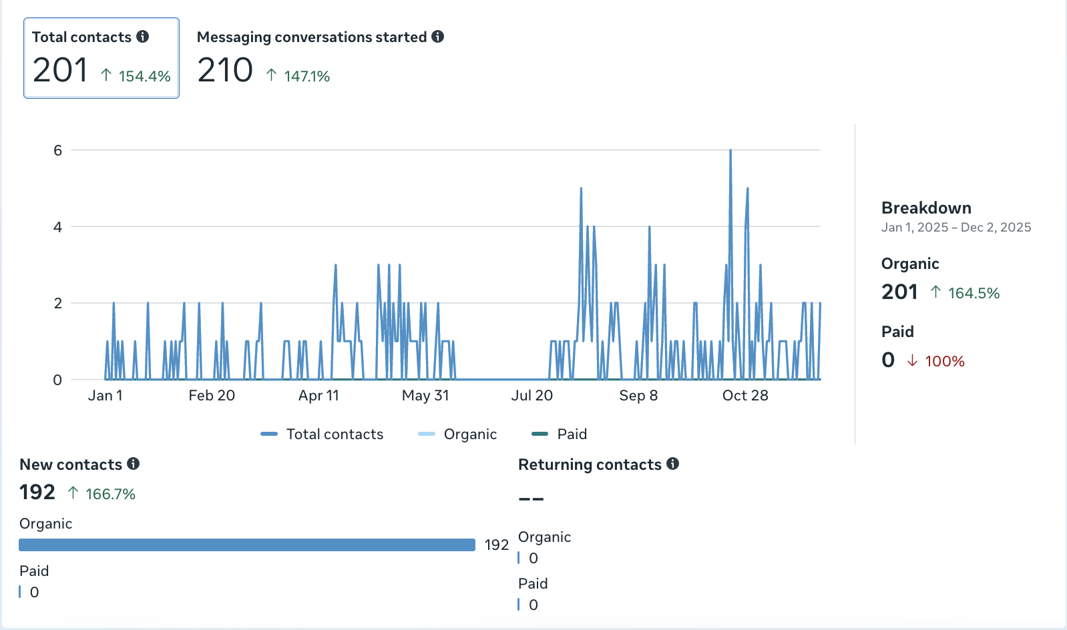
Task: Click the up arrow beside 166.7% under New contacts
Action: click(73, 493)
